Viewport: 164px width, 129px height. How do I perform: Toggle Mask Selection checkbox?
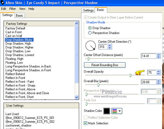(86, 123)
